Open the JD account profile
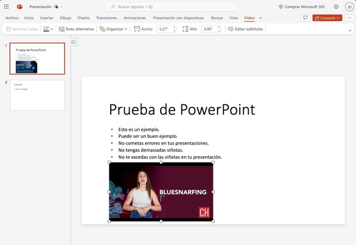Image resolution: width=356 pixels, height=245 pixels. [348, 7]
